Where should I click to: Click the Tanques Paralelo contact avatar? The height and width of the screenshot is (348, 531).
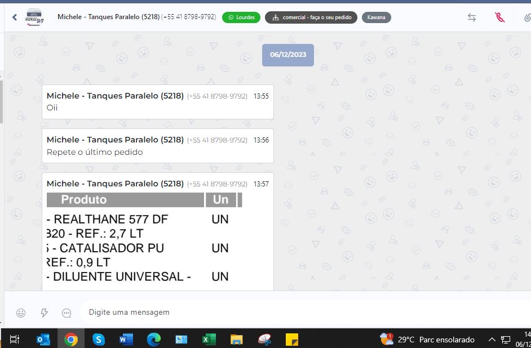pos(36,17)
